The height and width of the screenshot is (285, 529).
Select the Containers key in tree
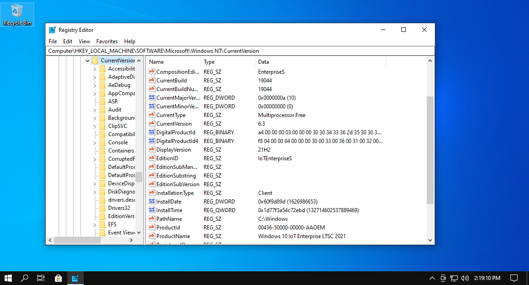tap(121, 151)
